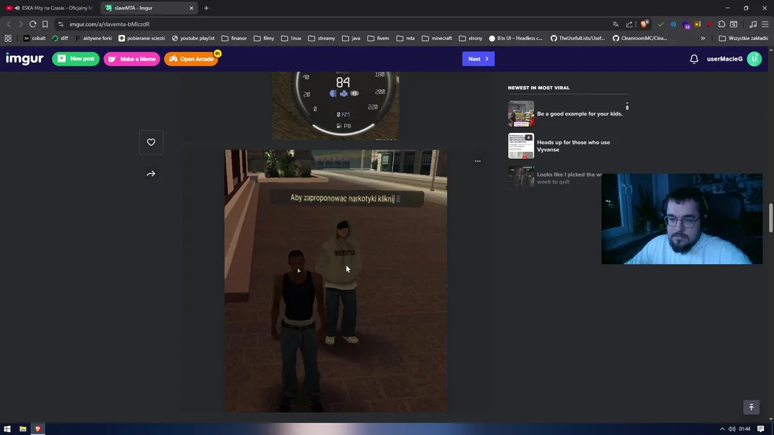
Task: Click the music note media control icon
Action: (x=753, y=24)
